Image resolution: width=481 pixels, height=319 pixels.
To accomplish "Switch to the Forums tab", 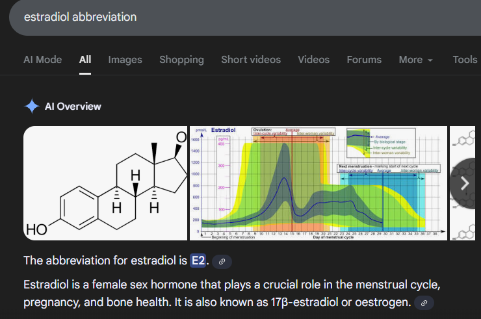I will coord(364,60).
